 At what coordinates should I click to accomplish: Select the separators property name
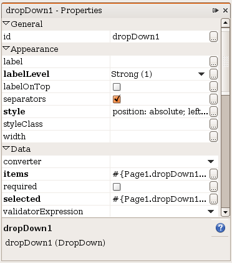[x=24, y=99]
